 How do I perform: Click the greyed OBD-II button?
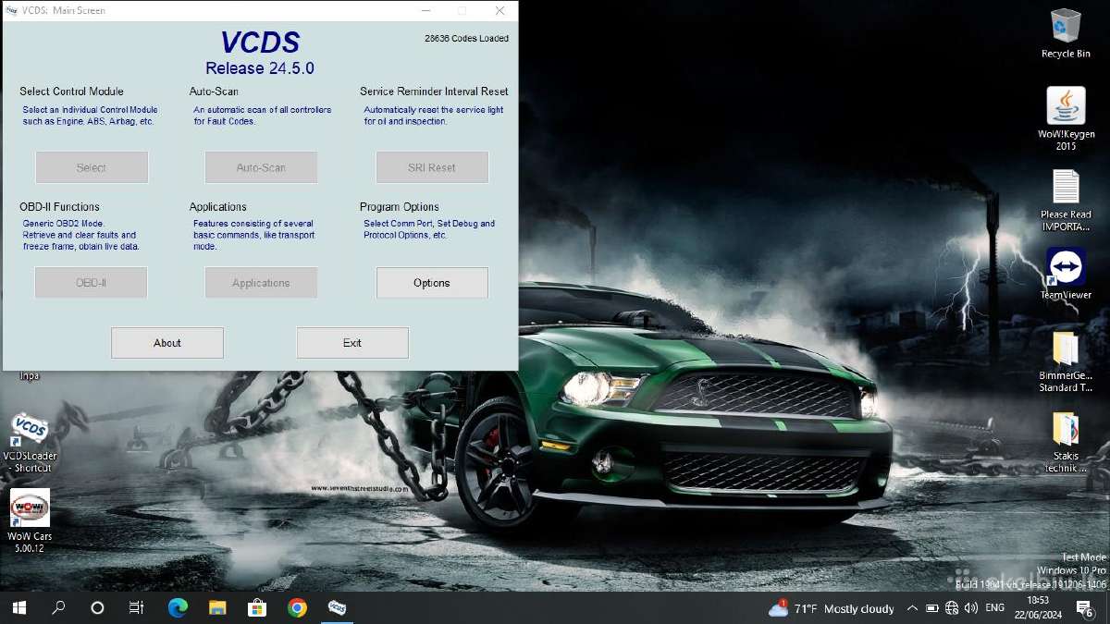[x=92, y=283]
